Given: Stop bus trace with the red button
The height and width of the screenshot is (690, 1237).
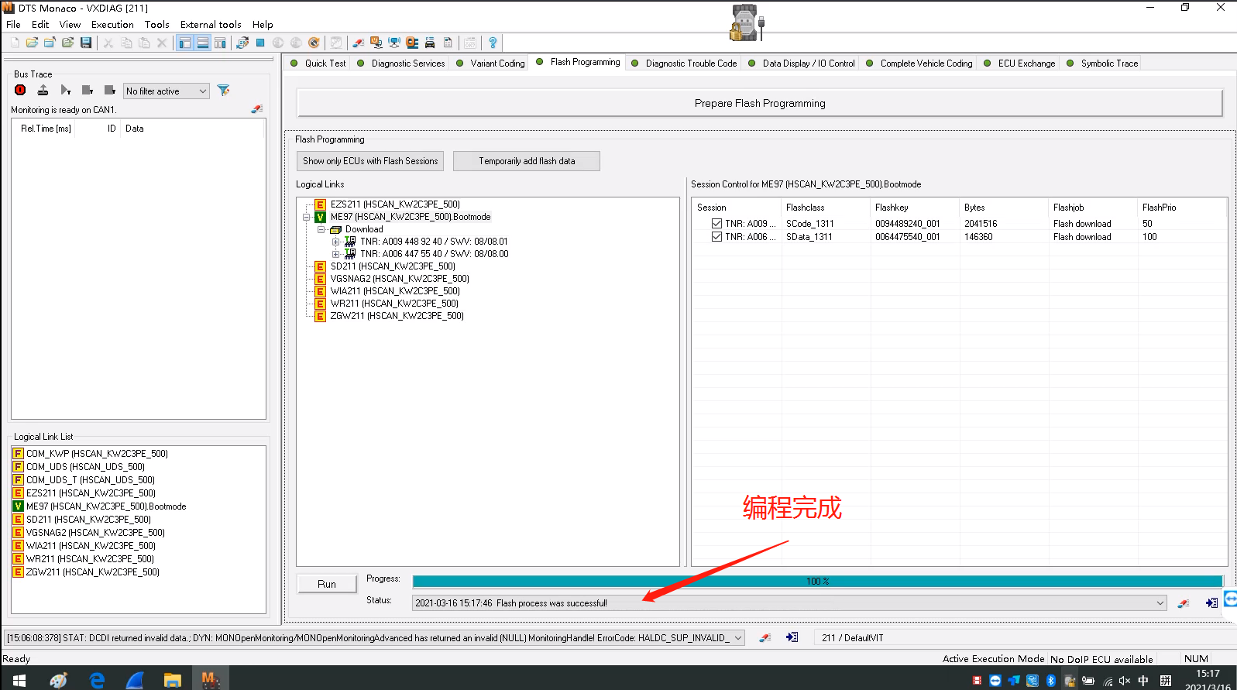Looking at the screenshot, I should pos(20,91).
